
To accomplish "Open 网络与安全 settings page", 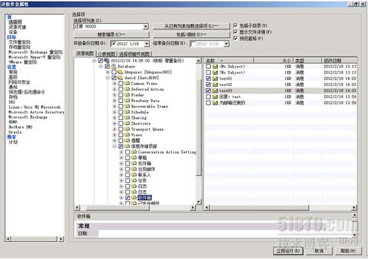I will pyautogui.click(x=19, y=82).
